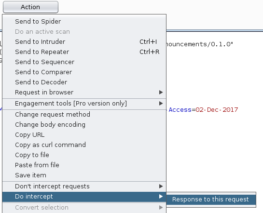Choose Send to Sequencer

point(84,62)
